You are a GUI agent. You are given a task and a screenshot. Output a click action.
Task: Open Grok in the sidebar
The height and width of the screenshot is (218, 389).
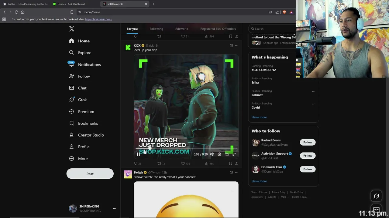78,100
